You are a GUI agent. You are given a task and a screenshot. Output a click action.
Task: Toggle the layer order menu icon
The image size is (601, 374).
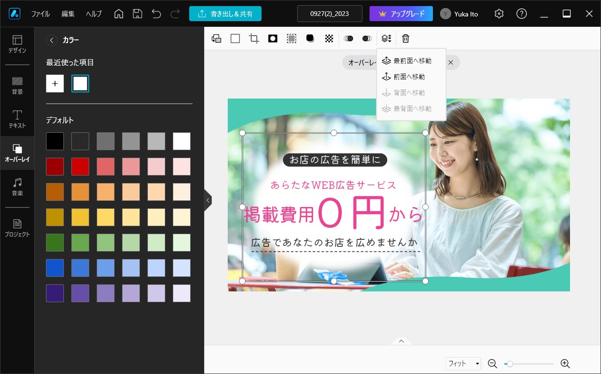click(x=386, y=38)
